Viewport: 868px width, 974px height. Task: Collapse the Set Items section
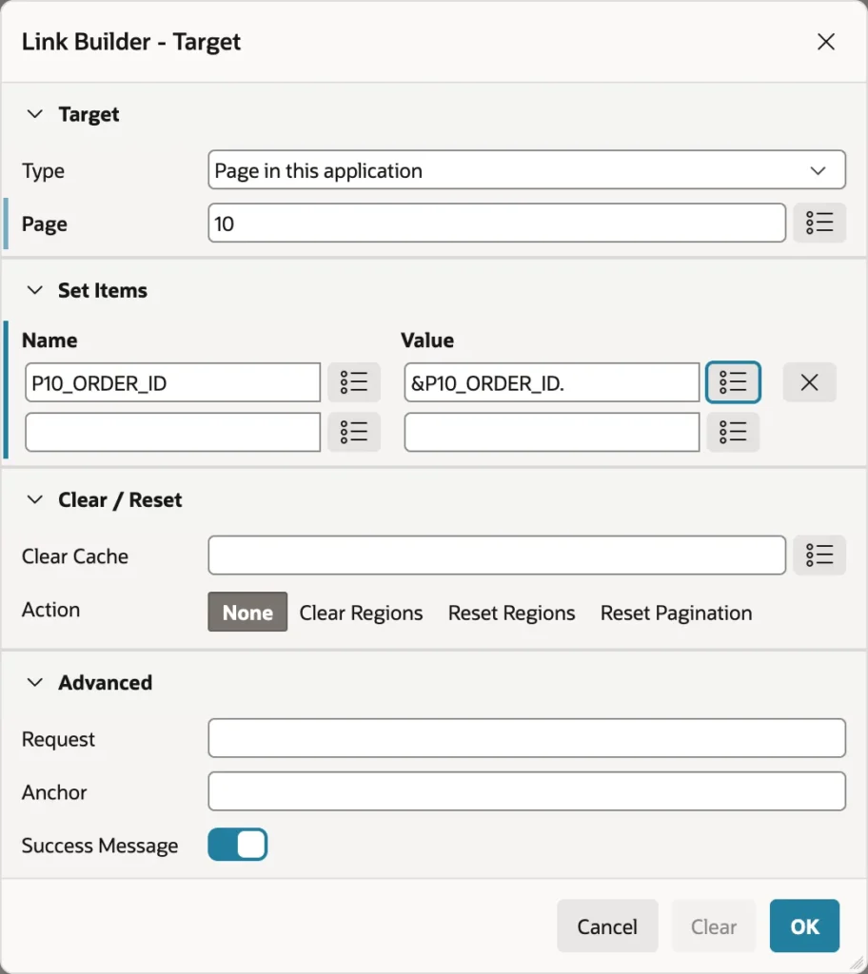click(35, 290)
